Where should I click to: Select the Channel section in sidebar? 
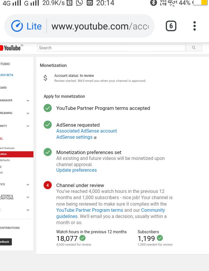coord(1,139)
